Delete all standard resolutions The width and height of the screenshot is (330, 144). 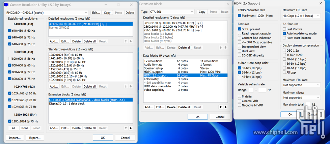[x=89, y=86]
